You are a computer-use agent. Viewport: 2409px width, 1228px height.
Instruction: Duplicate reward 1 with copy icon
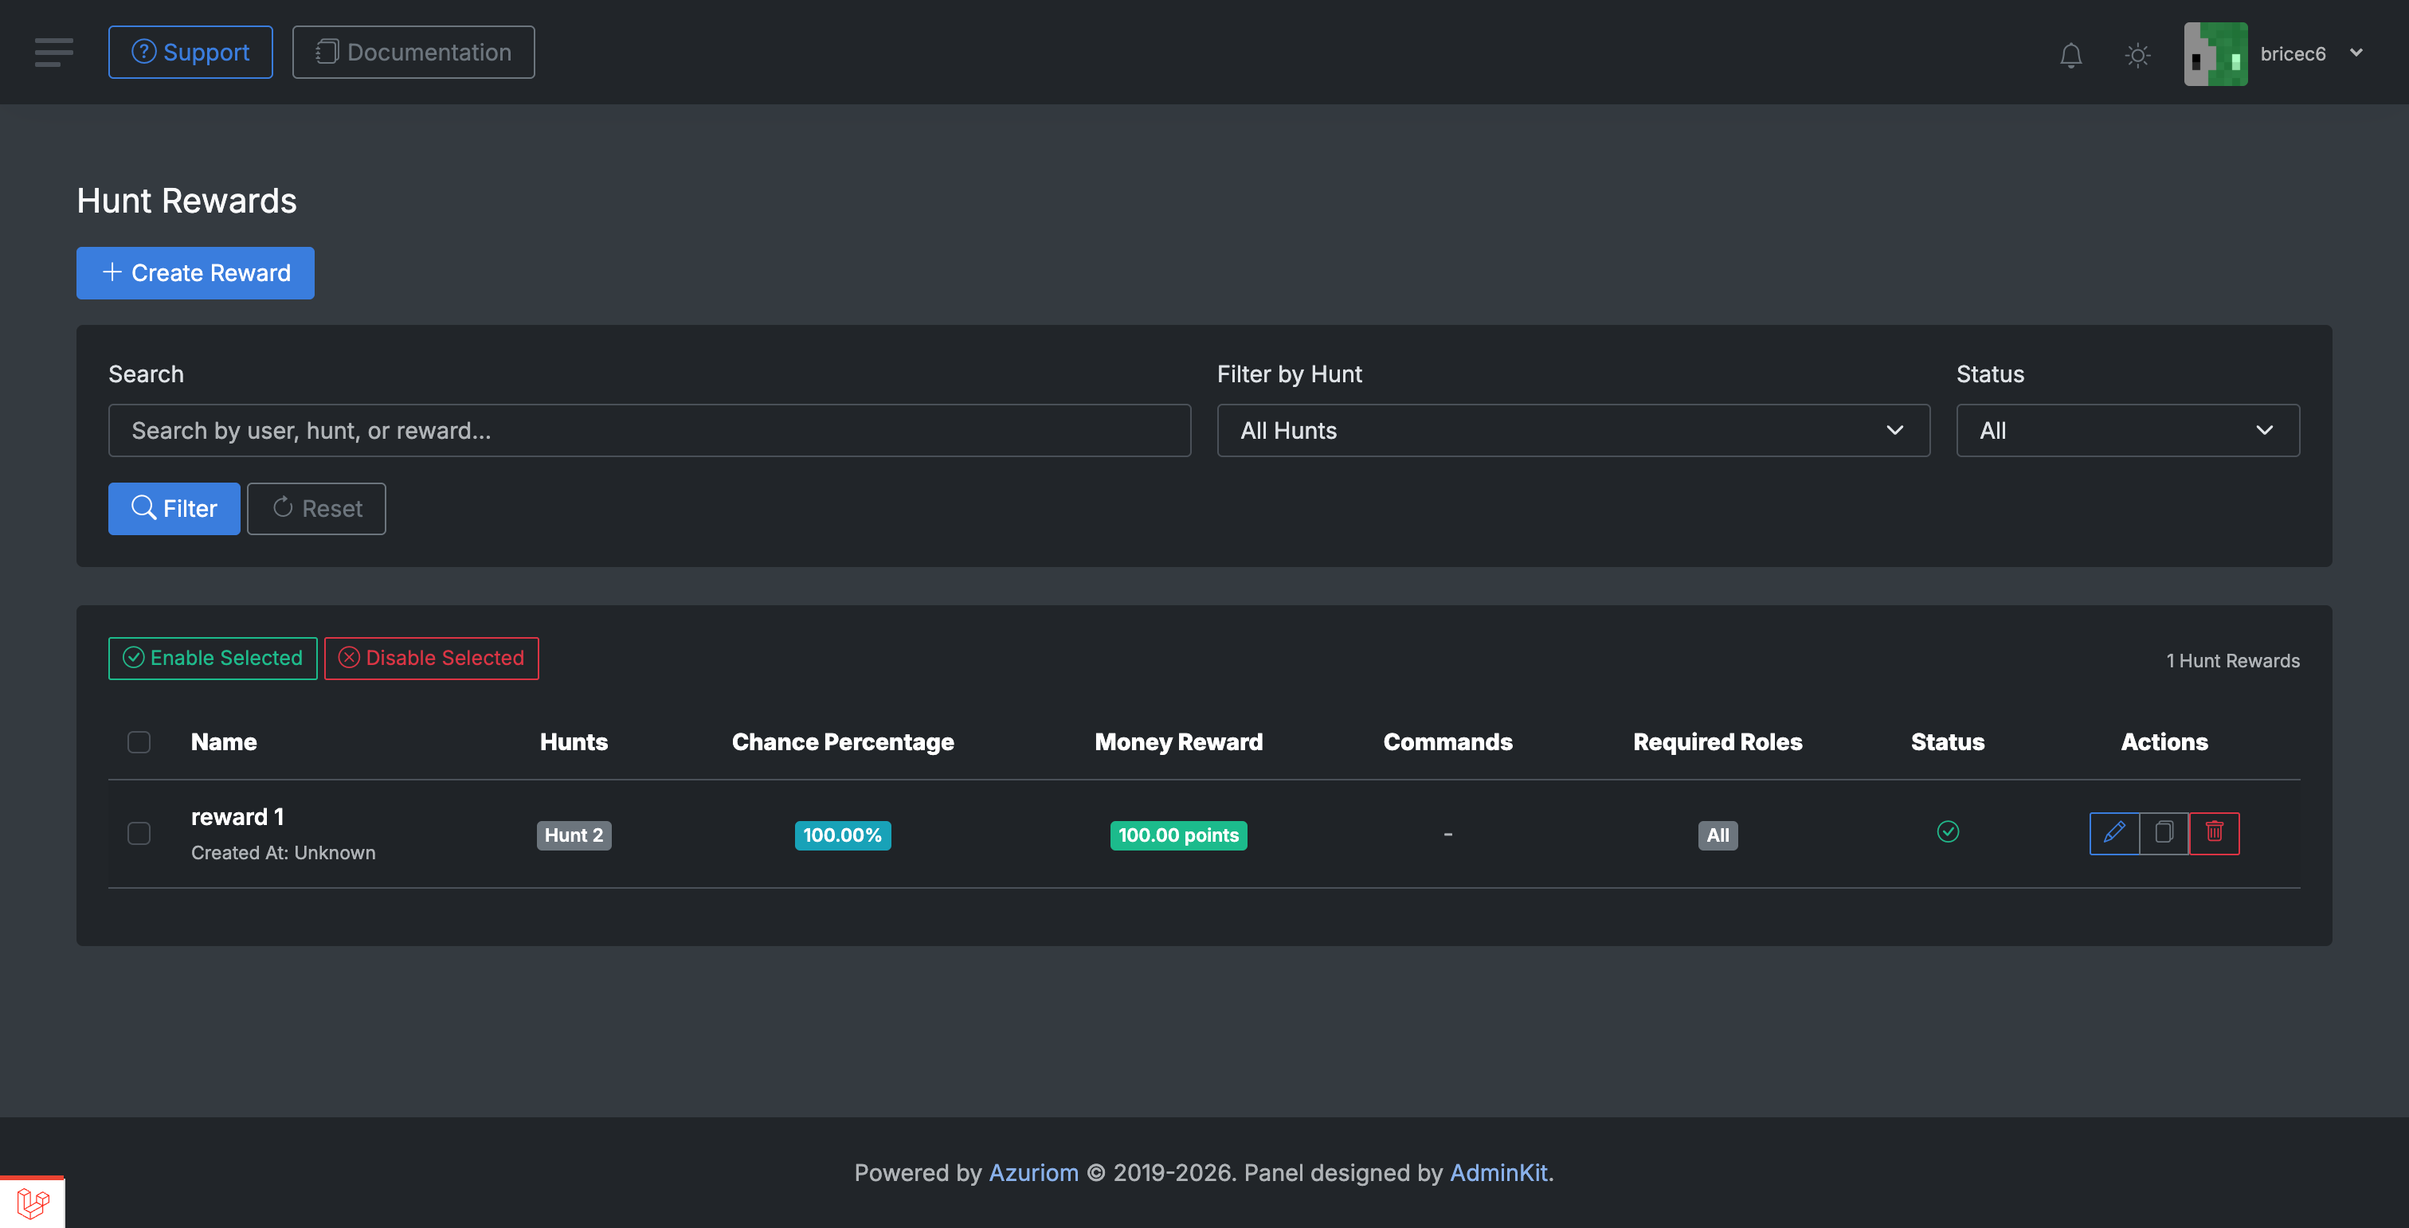(2164, 833)
